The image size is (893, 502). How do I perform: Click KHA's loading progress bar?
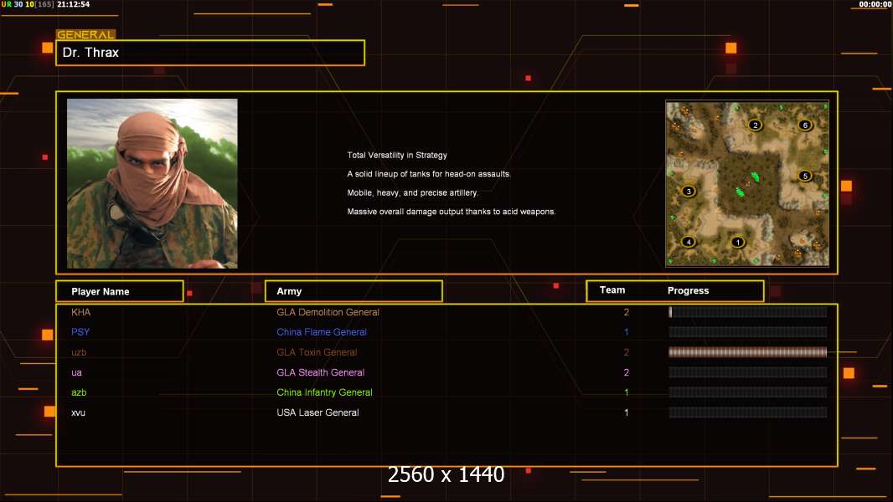click(x=747, y=312)
